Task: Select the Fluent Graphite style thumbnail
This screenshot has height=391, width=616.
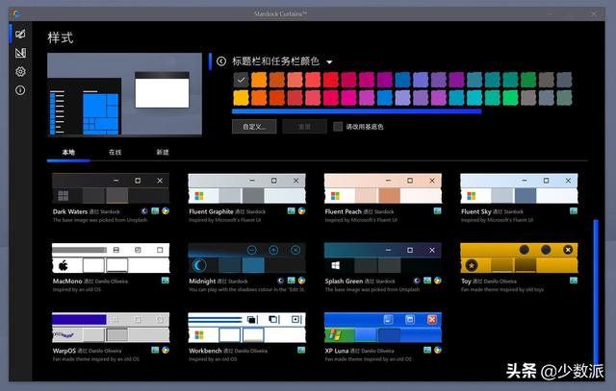Action: click(x=246, y=188)
